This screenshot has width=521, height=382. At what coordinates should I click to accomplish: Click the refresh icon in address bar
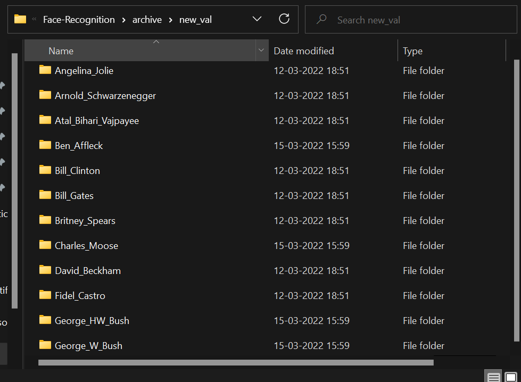(x=284, y=19)
